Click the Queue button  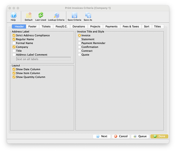(140, 136)
